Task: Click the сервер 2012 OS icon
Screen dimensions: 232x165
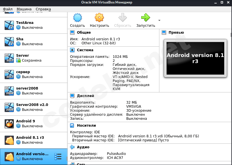Action: (x=9, y=75)
